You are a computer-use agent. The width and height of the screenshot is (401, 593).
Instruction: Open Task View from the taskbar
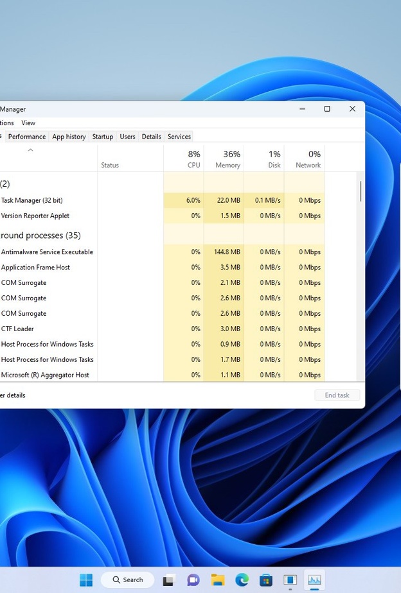[168, 580]
